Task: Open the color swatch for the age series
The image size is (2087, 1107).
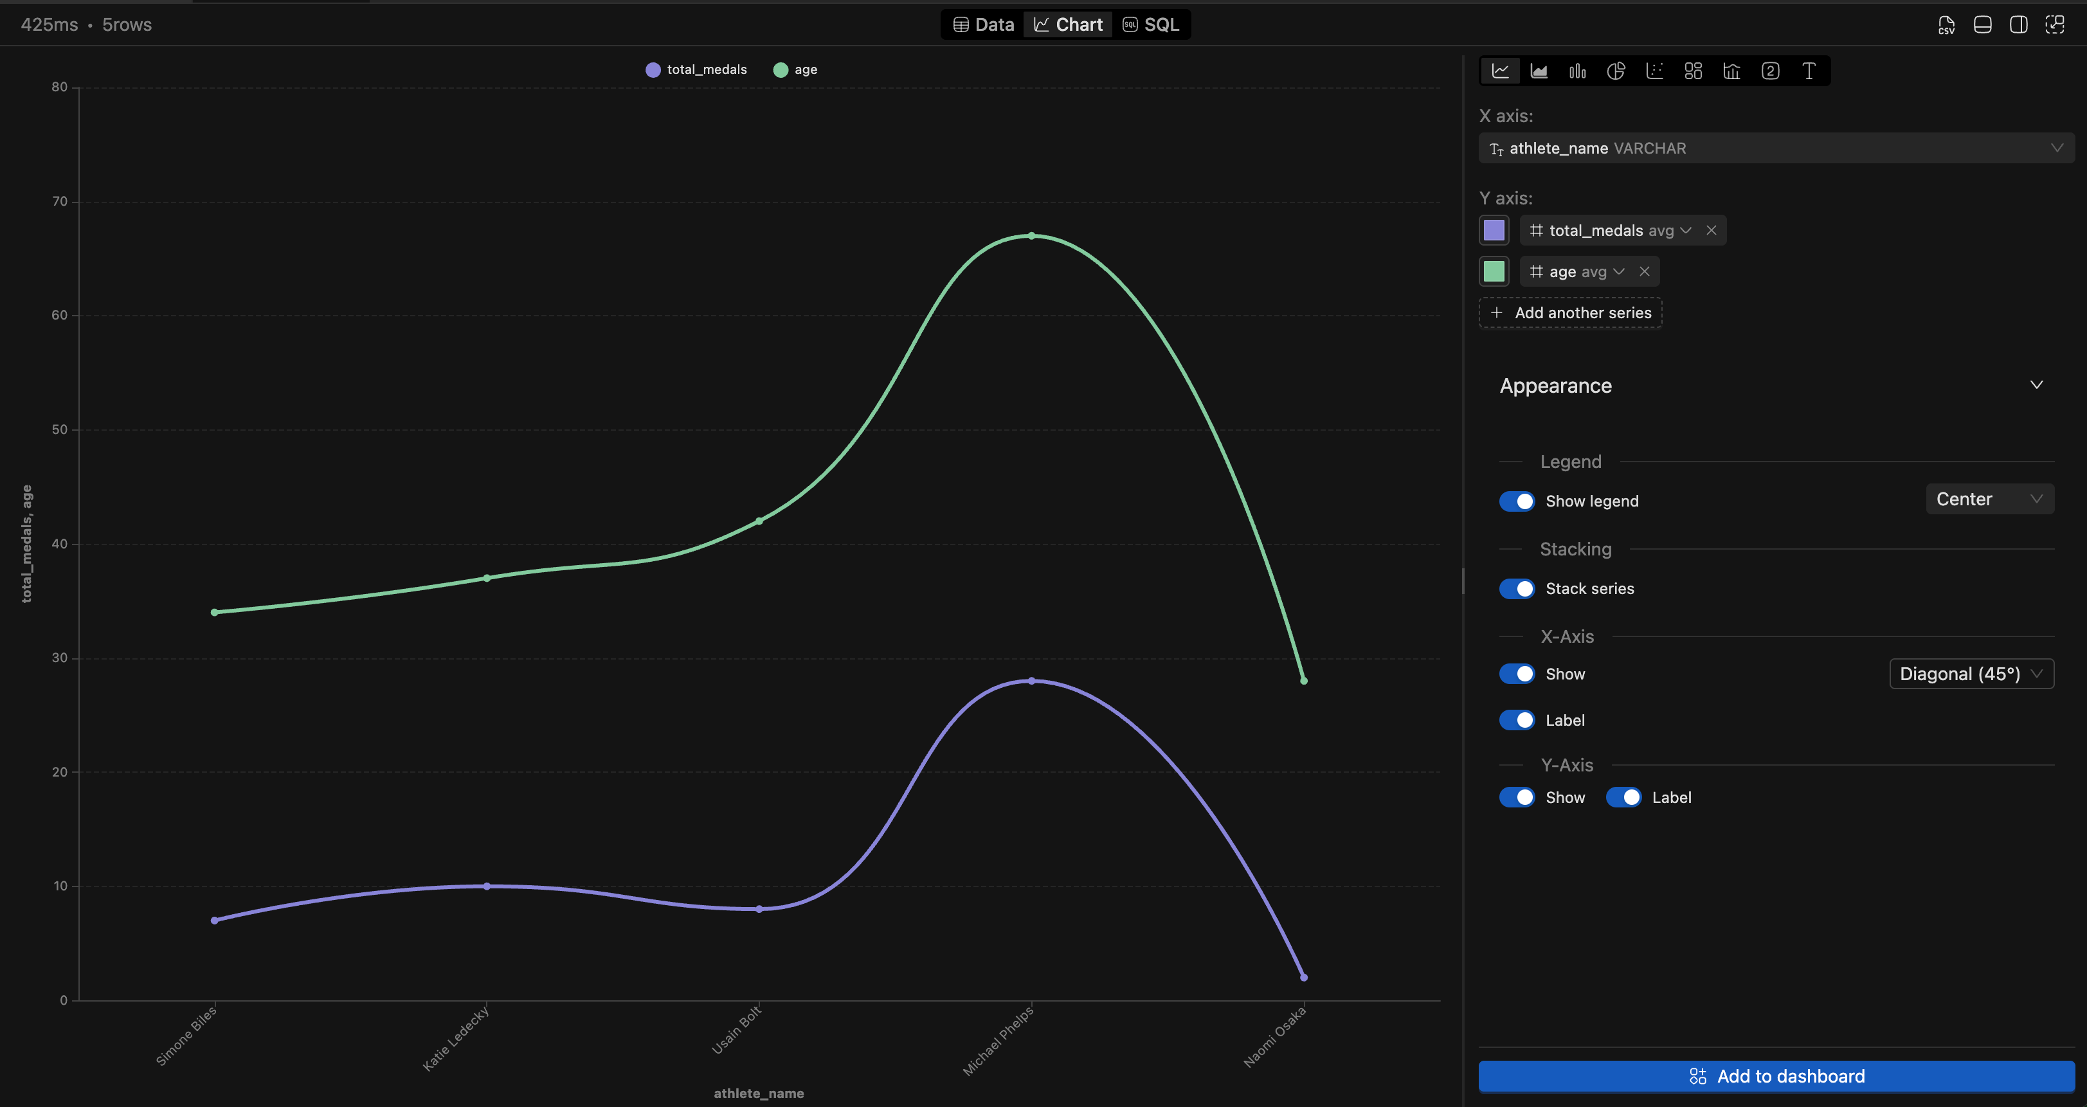Action: tap(1494, 271)
